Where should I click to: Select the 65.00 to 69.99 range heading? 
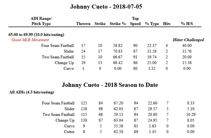36,35
